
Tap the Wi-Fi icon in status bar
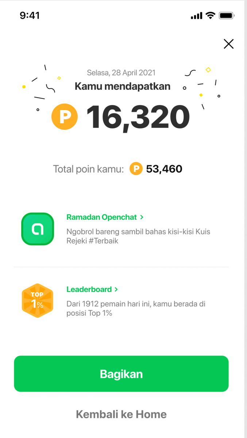point(211,15)
